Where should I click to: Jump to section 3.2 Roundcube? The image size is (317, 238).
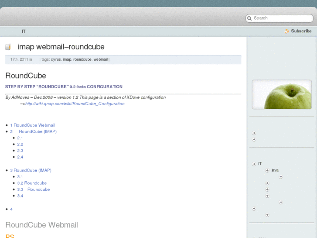(32, 183)
